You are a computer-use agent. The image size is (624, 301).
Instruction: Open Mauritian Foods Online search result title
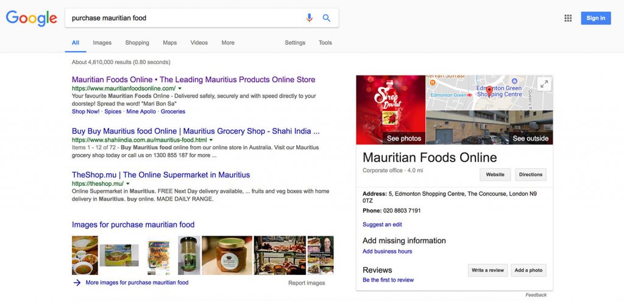[x=193, y=80]
